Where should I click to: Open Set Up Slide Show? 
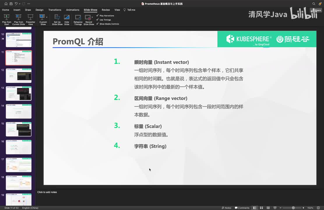coord(57,20)
